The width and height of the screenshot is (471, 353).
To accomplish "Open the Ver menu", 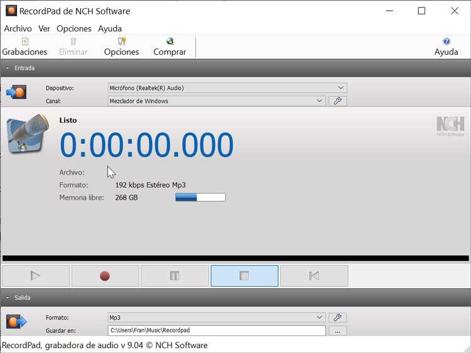I will (x=44, y=28).
